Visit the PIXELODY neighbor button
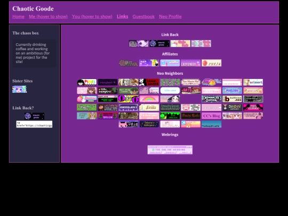 (x=232, y=91)
